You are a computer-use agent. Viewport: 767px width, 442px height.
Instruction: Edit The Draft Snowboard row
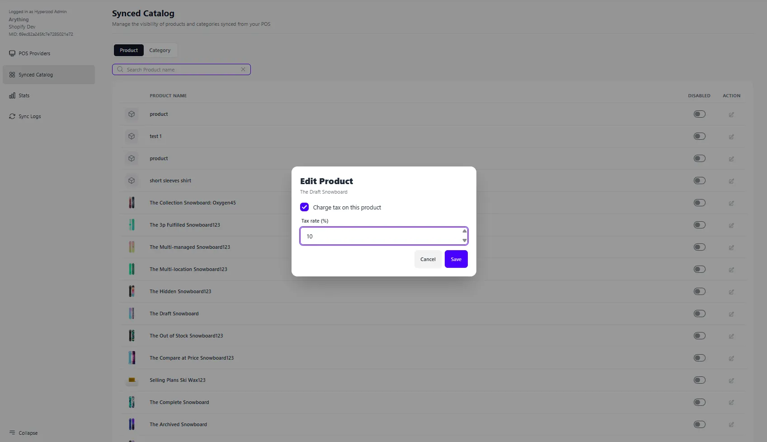(x=731, y=314)
